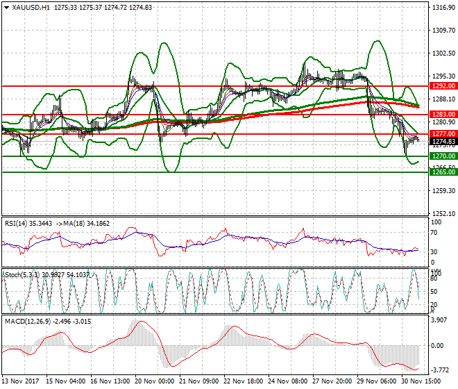Click the MACD(12,26,9) indicator label
The width and height of the screenshot is (458, 389).
coord(26,320)
